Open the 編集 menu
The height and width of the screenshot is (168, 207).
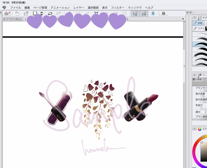click(27, 8)
